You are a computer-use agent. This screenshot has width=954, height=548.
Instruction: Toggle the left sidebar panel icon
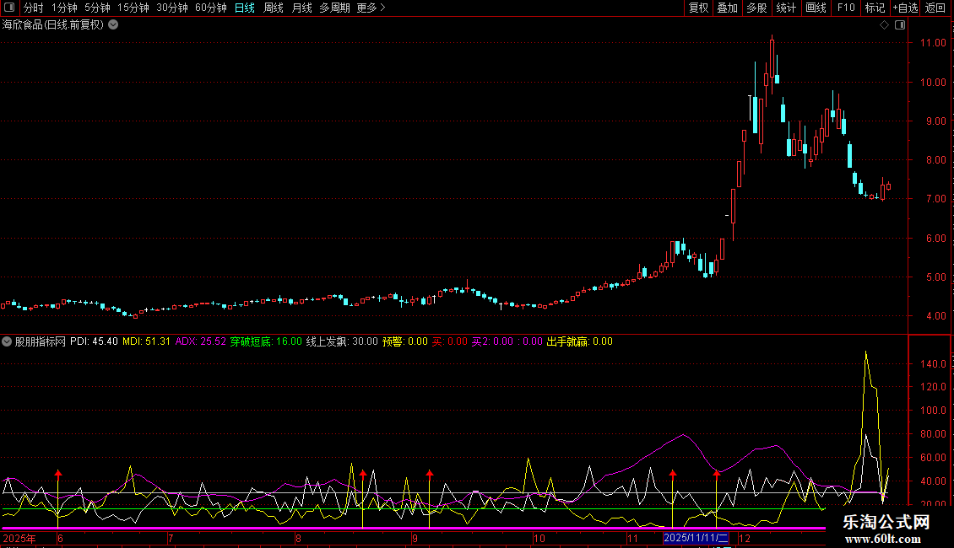pyautogui.click(x=8, y=8)
